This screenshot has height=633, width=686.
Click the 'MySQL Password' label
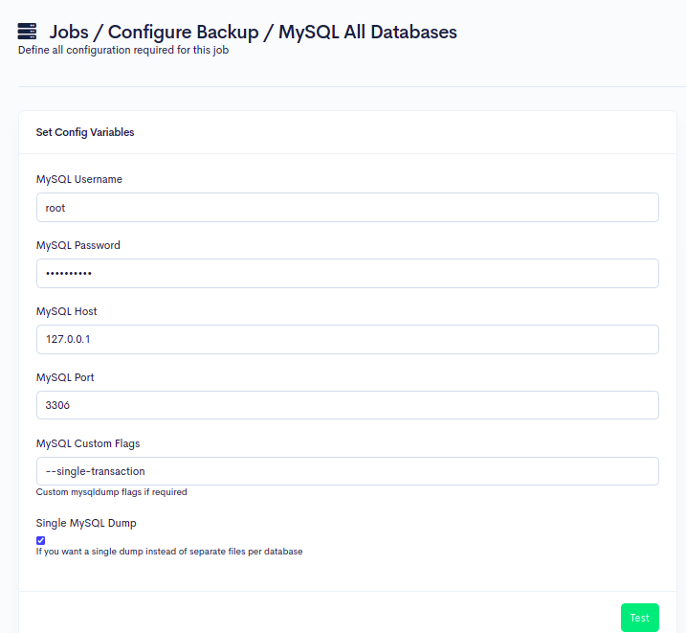tap(78, 245)
